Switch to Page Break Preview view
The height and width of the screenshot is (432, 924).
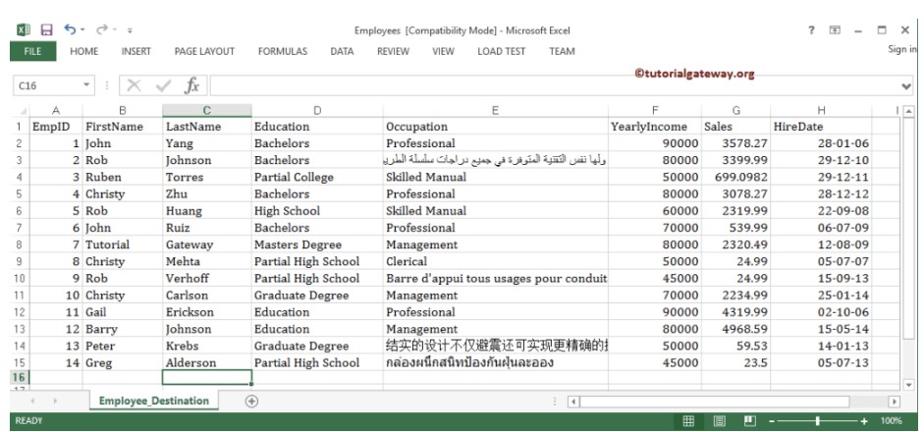(x=749, y=421)
